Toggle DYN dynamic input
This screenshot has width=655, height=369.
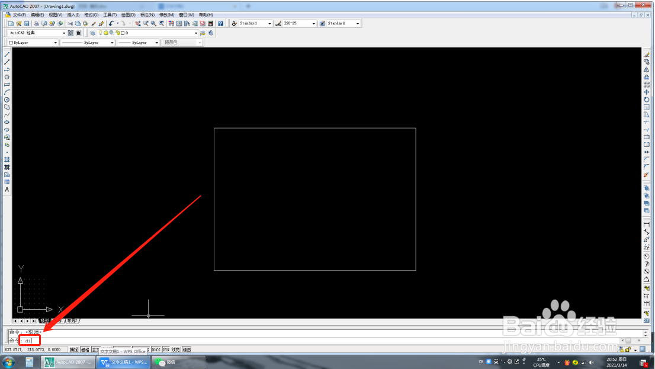click(166, 350)
